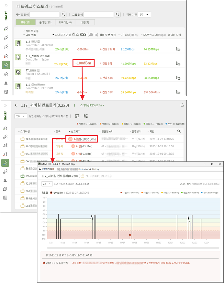The width and height of the screenshot is (224, 284).
Task: Delete data for 117_서버실 컨트롤러 row
Action: tap(178, 63)
